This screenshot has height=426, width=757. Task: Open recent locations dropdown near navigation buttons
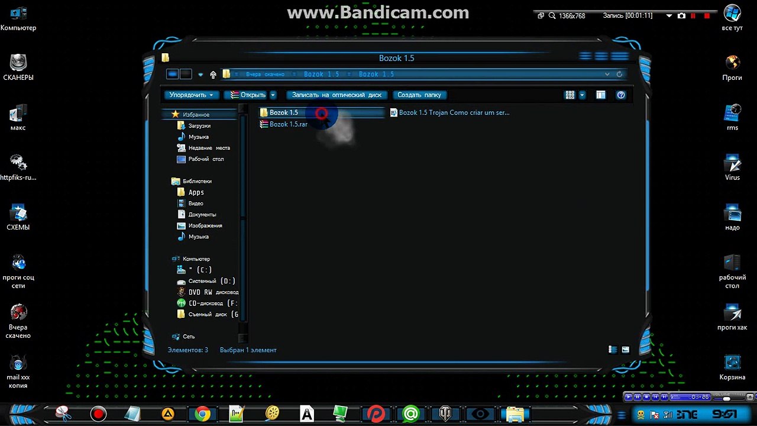[x=200, y=75]
